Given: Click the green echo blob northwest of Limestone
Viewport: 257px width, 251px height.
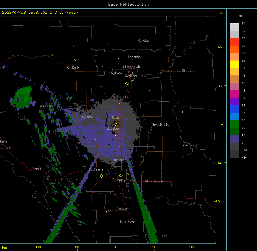Looking at the screenshot, I should click(x=23, y=98).
